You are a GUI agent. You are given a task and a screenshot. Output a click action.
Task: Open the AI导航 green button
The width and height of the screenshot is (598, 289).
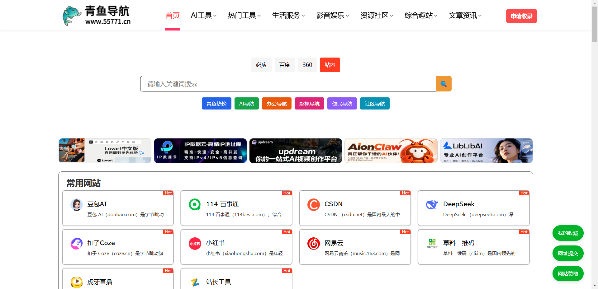(247, 104)
